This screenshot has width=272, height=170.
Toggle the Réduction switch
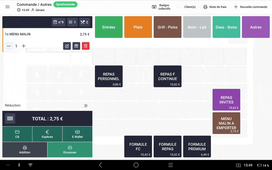click(84, 106)
